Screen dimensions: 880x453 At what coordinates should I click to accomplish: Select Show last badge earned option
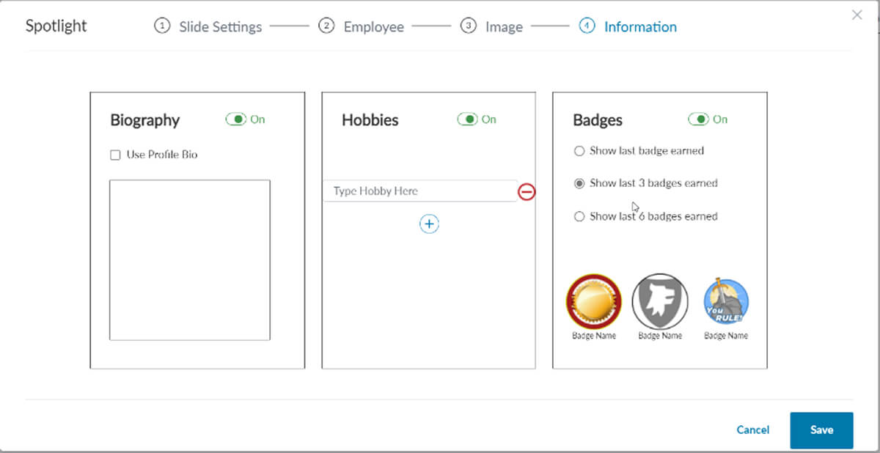579,151
